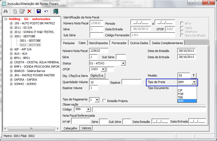The height and width of the screenshot is (141, 217).
Task: Open the Valores bottom tab
Action: coord(86,128)
